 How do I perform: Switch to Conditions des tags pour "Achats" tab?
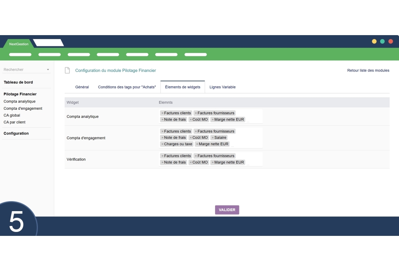coord(126,87)
